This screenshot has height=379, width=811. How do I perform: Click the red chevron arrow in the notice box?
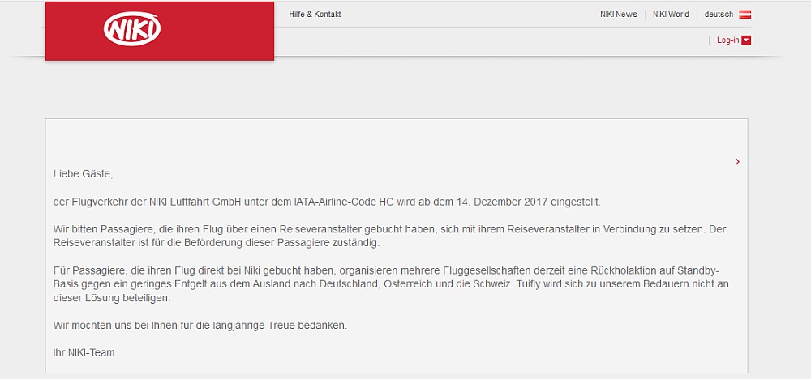pos(737,162)
